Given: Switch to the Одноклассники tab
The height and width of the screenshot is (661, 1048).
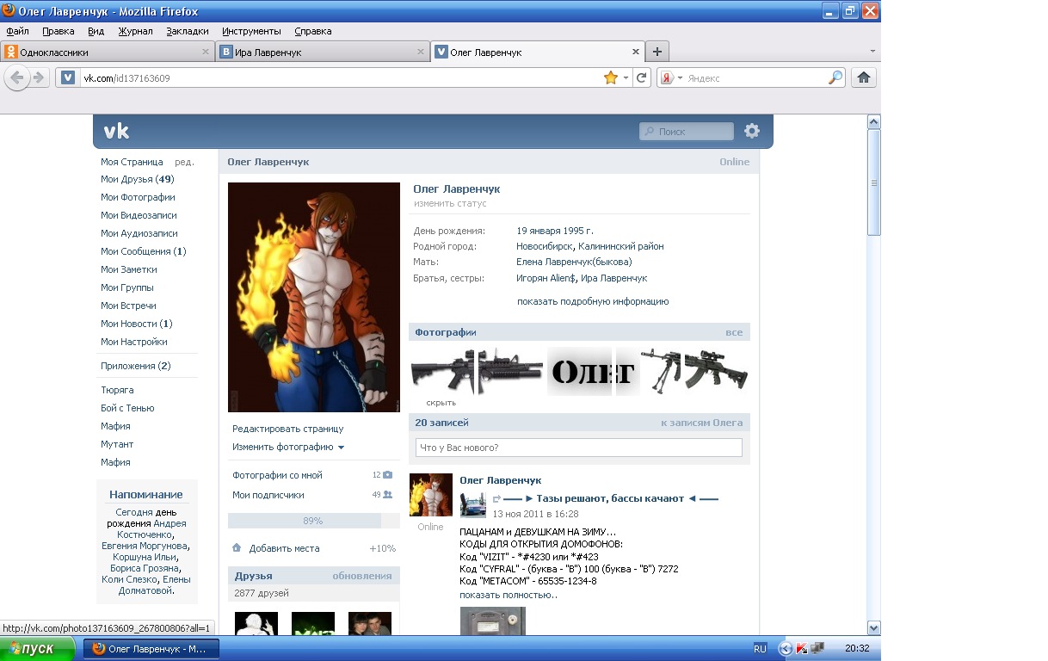Looking at the screenshot, I should (x=107, y=52).
